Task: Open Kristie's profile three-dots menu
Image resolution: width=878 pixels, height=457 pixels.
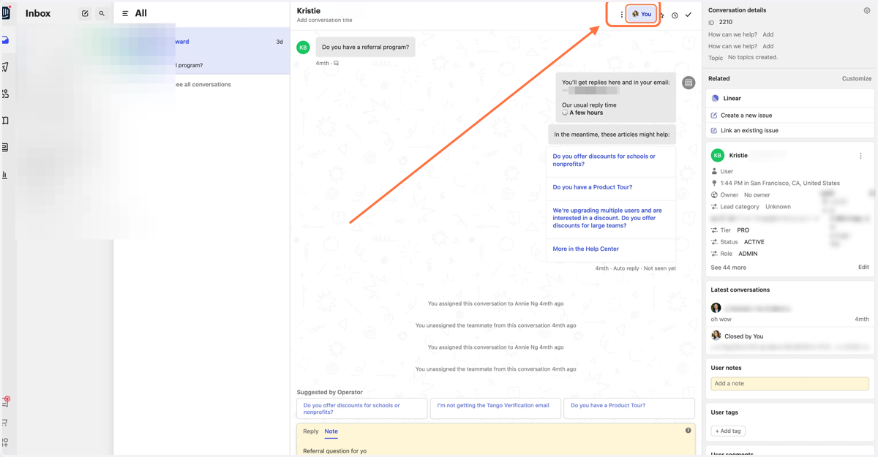Action: pos(860,156)
